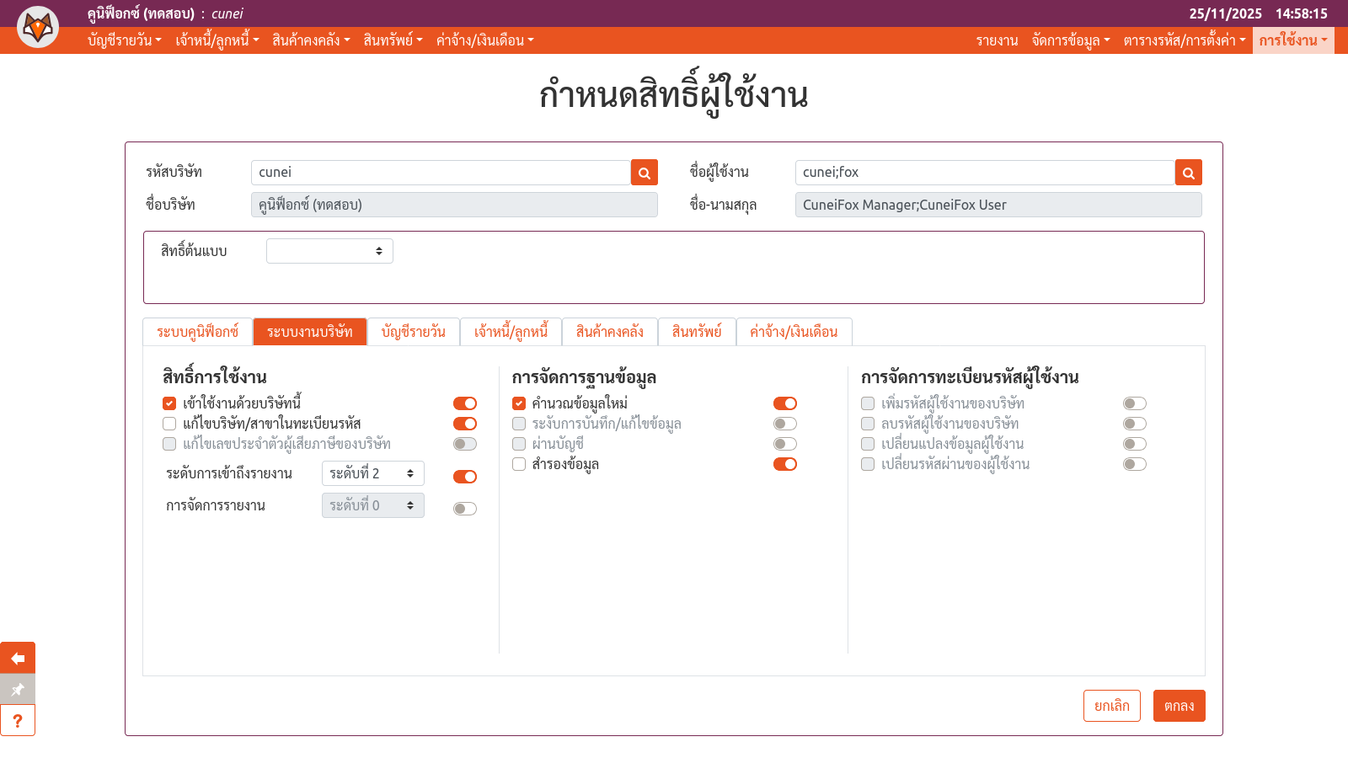Toggle the switch next to ระดับการเข้าถึงรายงาน
Screen dimensions: 1348x758
point(464,477)
